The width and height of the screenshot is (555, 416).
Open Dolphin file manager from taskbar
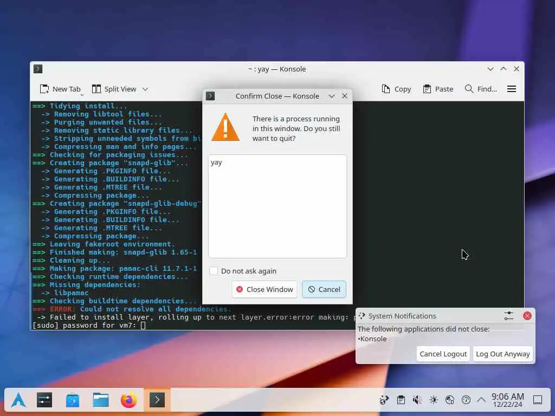(101, 400)
